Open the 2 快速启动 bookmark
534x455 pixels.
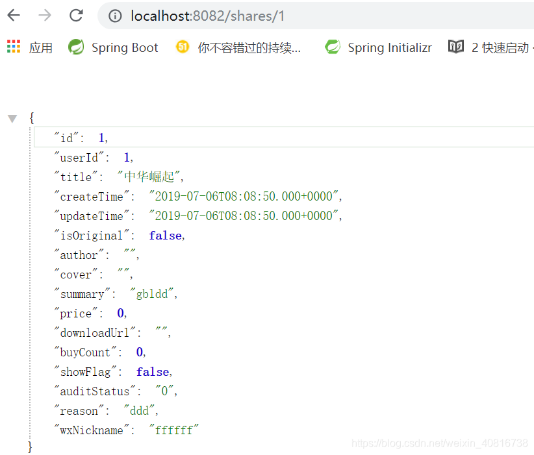pyautogui.click(x=500, y=47)
